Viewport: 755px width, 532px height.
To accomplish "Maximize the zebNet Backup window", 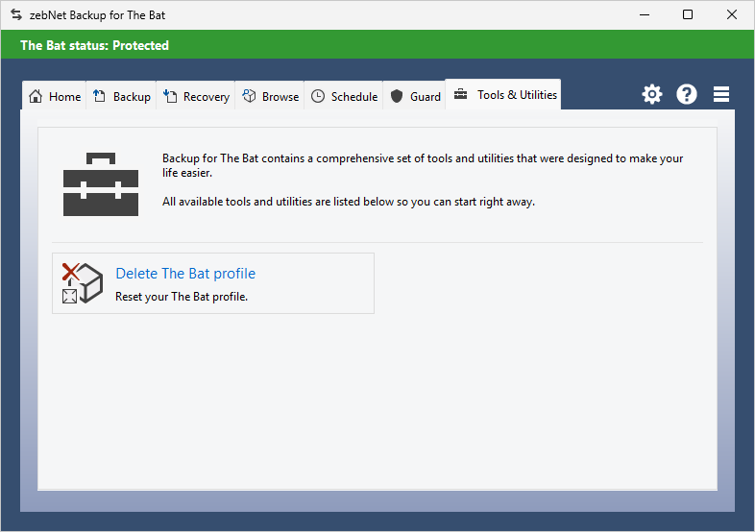I will pos(688,15).
